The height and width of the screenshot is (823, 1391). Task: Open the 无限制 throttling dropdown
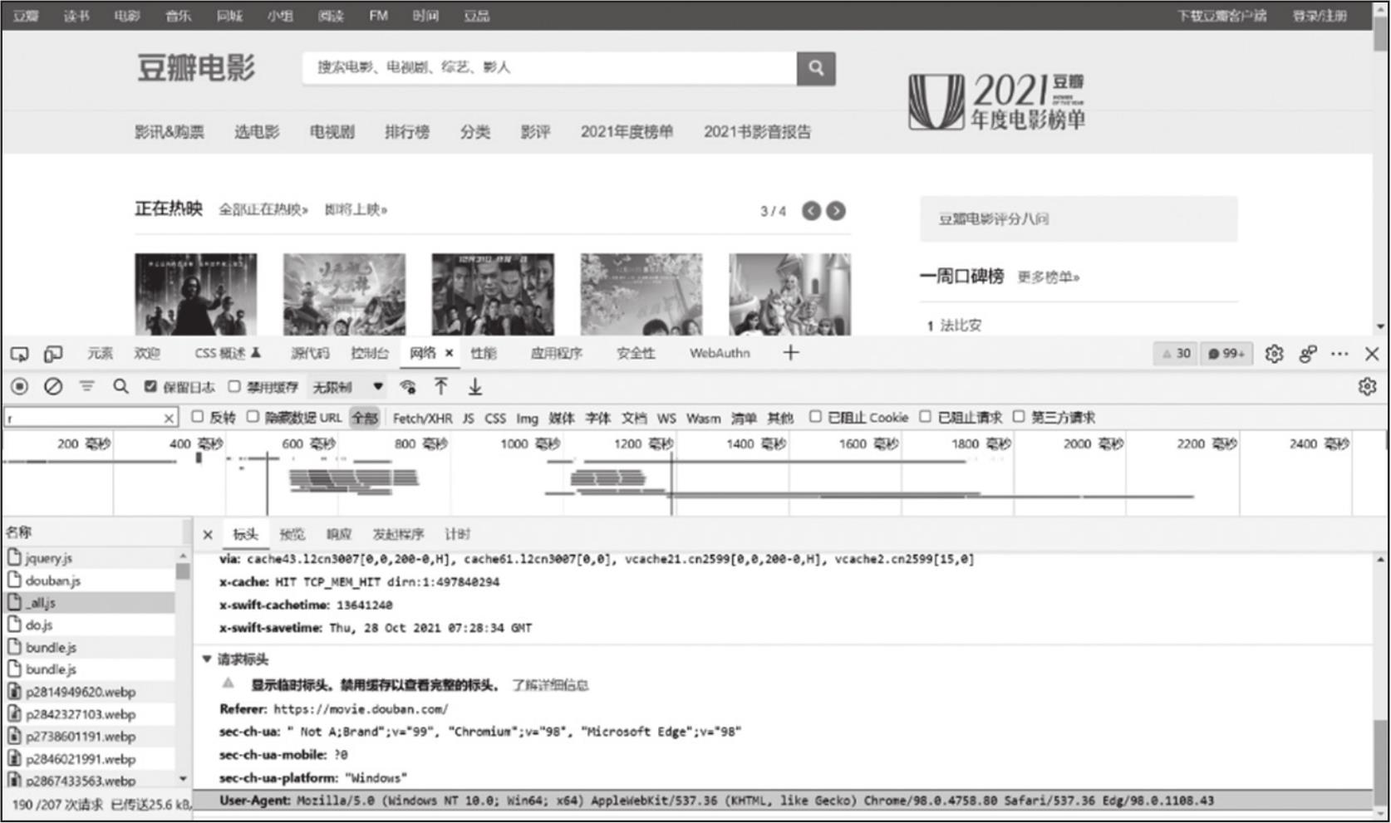[x=347, y=387]
